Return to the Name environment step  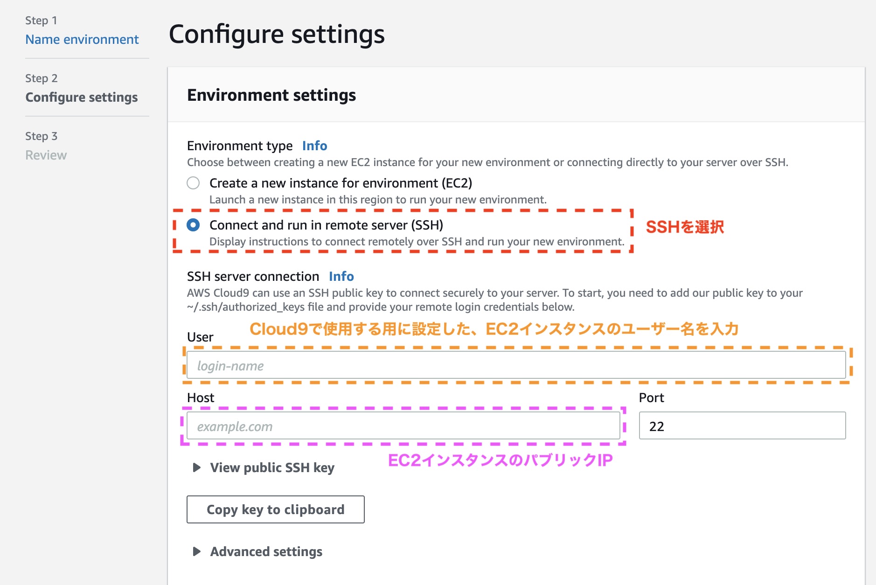click(x=82, y=39)
